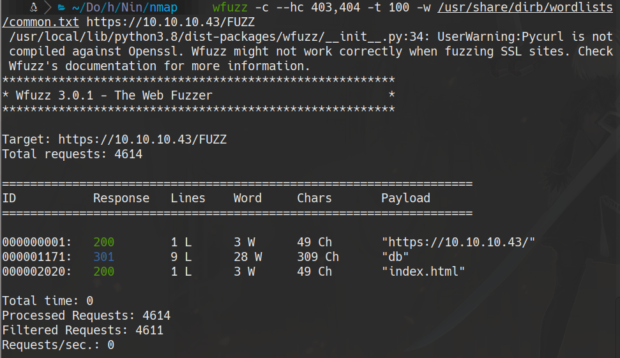
Task: Click the ID column header
Action: click(x=9, y=198)
